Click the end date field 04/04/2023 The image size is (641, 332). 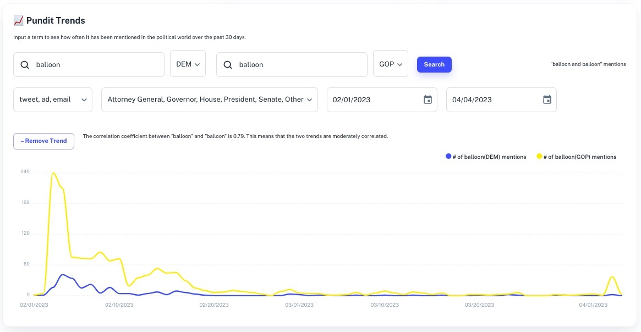point(501,99)
